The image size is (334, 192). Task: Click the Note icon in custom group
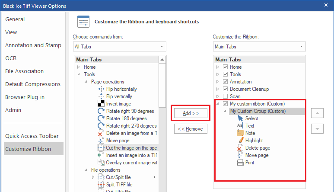pyautogui.click(x=240, y=133)
